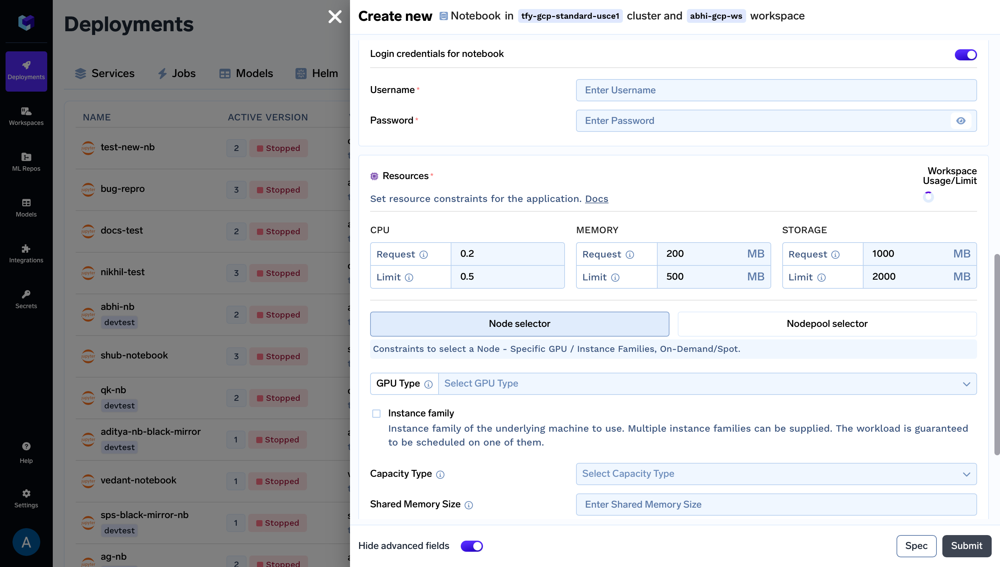Click the panel's vertical scrollbar
The image size is (1000, 567).
pos(997,354)
